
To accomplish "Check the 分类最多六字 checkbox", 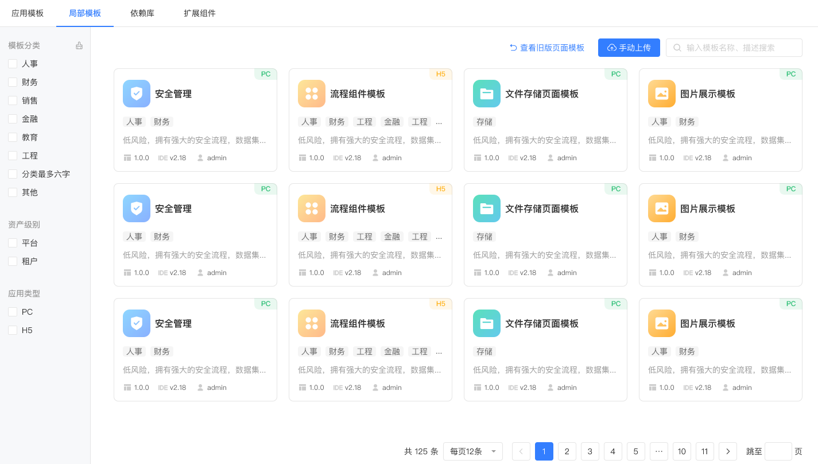I will pyautogui.click(x=13, y=174).
